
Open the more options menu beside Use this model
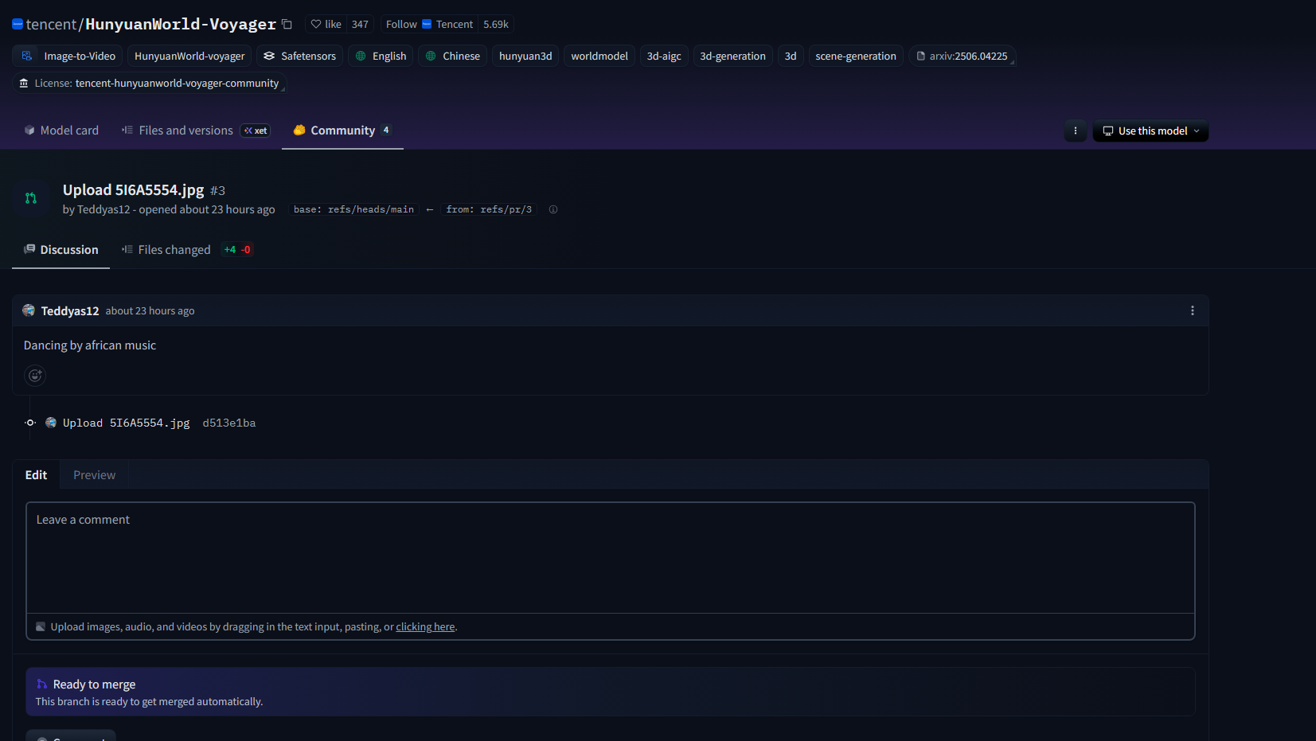[1076, 131]
